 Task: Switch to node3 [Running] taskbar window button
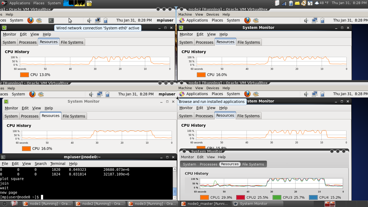[x=153, y=204]
